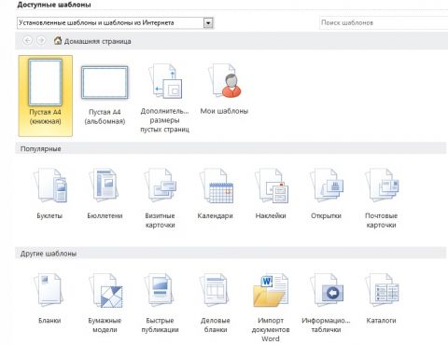Click the Другие шаблоны section header
This screenshot has width=448, height=345.
(x=231, y=254)
